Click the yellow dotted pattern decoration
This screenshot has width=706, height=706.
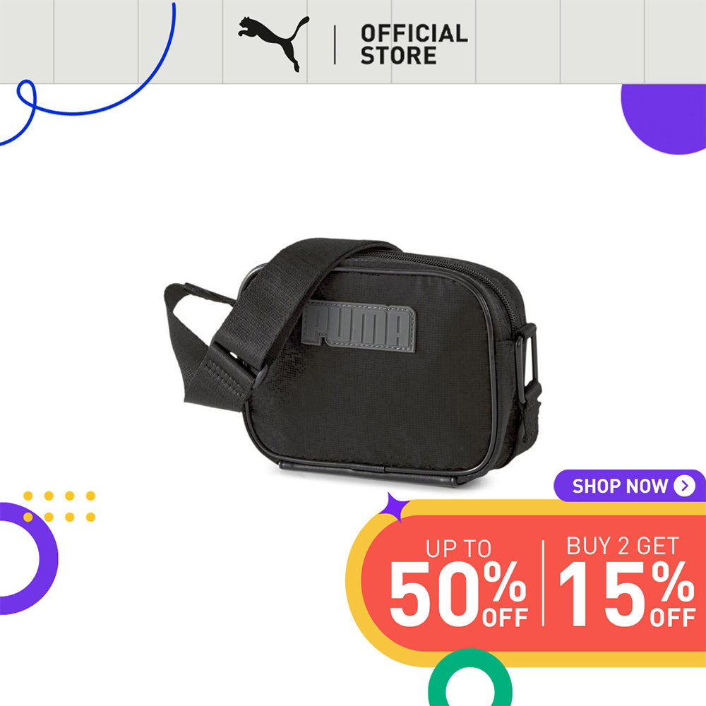pyautogui.click(x=59, y=506)
